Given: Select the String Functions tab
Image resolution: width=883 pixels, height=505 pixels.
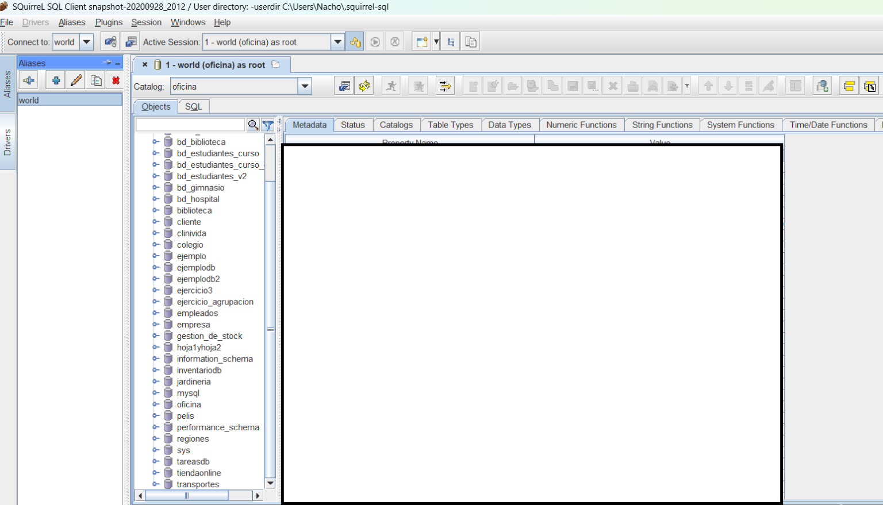Looking at the screenshot, I should coord(662,125).
